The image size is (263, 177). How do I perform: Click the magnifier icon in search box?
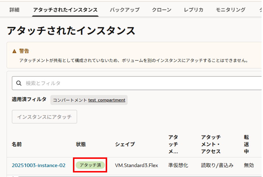pos(19,83)
